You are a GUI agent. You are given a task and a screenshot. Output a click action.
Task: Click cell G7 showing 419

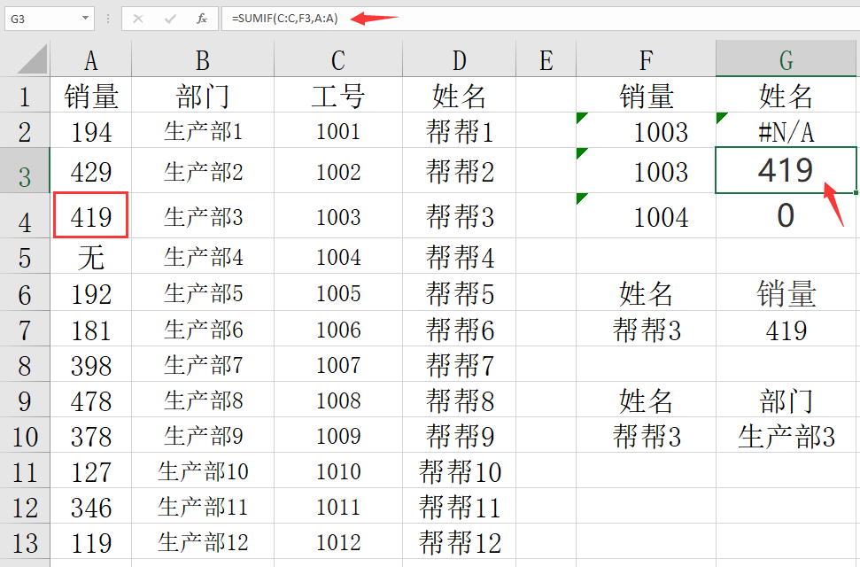click(x=786, y=329)
